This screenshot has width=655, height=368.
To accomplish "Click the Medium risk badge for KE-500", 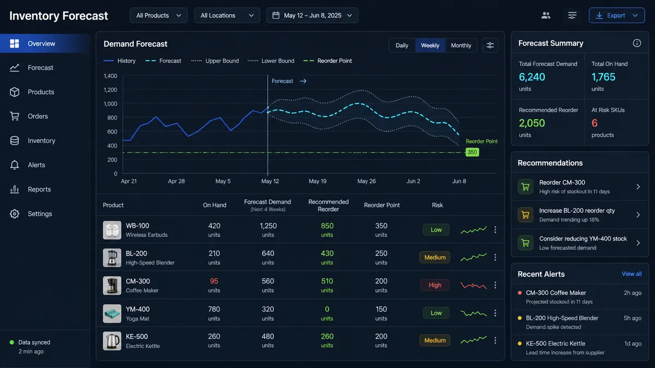I will click(435, 340).
